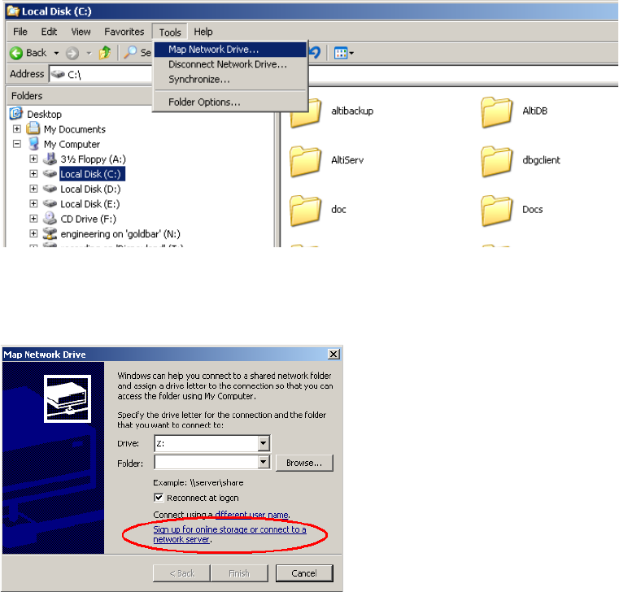The width and height of the screenshot is (619, 592).
Task: Open the AltiServ folder icon
Action: (x=305, y=161)
